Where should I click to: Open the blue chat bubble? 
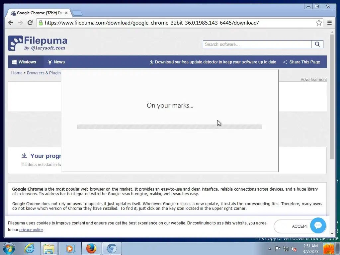(x=318, y=225)
